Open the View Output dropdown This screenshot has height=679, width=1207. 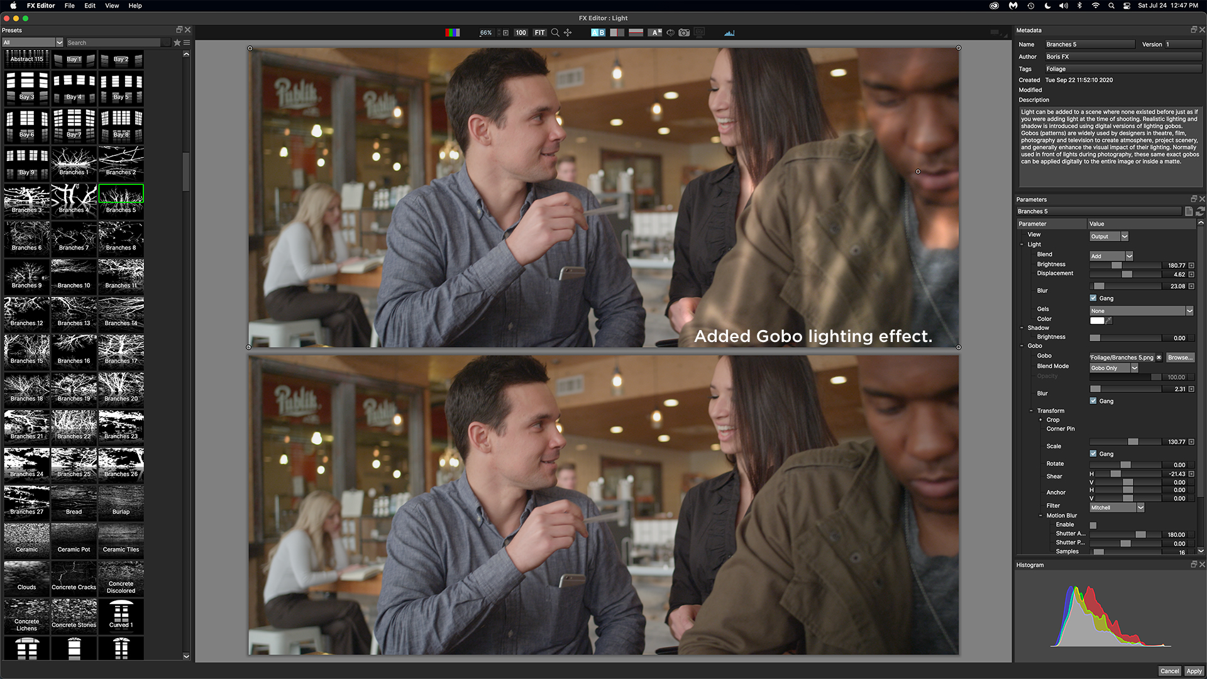[x=1109, y=236]
